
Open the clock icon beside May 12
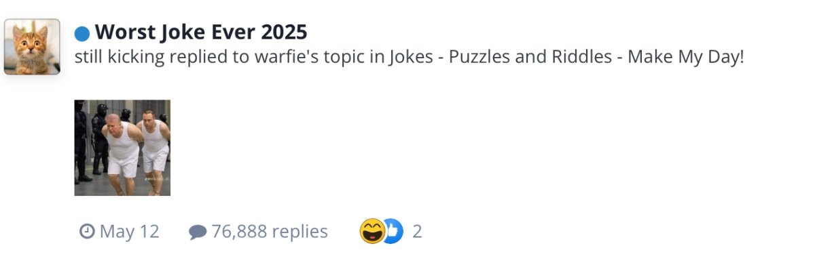pos(86,232)
